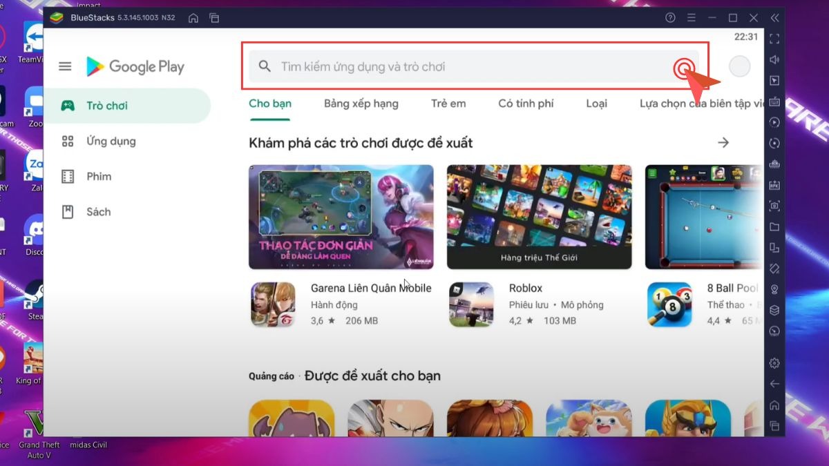Image resolution: width=829 pixels, height=466 pixels.
Task: Open the profile avatar circle
Action: (x=740, y=66)
